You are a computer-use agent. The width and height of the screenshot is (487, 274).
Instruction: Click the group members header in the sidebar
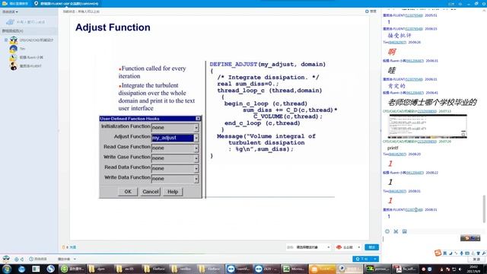tap(29, 30)
